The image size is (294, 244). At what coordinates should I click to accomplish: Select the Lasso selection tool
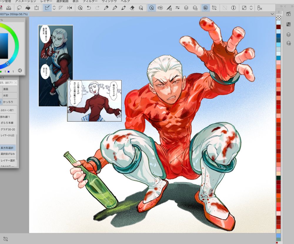click(19, 8)
